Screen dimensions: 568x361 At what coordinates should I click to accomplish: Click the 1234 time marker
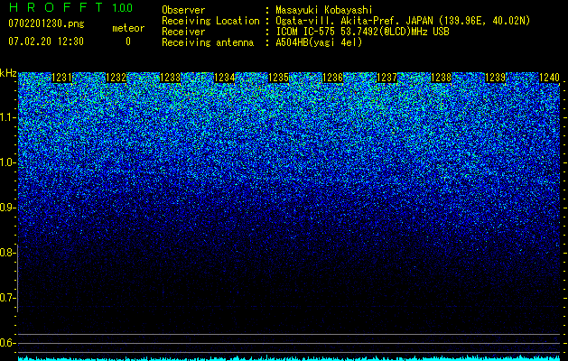click(x=225, y=78)
